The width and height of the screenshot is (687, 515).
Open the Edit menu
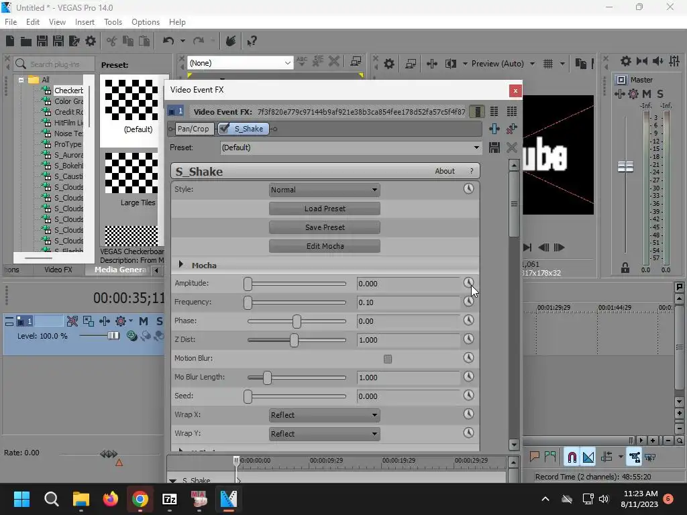[33, 22]
